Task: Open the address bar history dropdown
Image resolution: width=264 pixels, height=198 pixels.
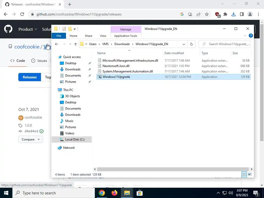Action: pos(184,44)
